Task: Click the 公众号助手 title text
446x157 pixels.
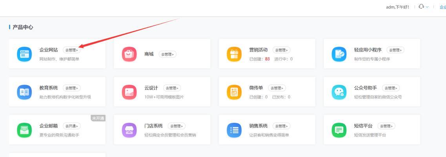Action: click(366, 88)
